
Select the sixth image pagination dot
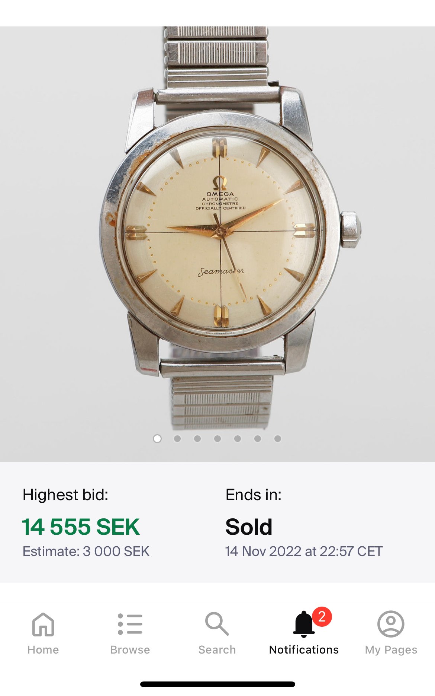click(258, 439)
